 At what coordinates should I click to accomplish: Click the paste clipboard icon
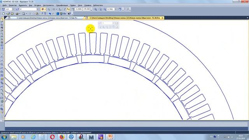point(37,14)
